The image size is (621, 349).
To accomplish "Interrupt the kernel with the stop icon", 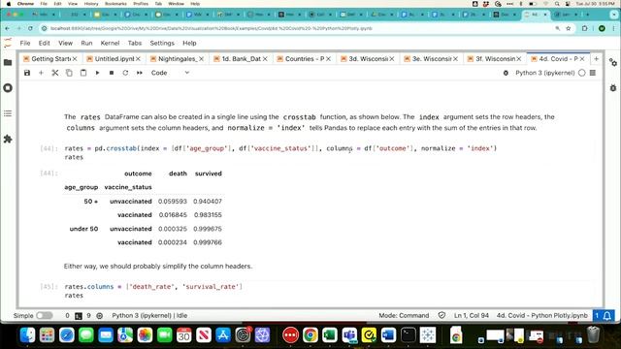I will [x=112, y=73].
